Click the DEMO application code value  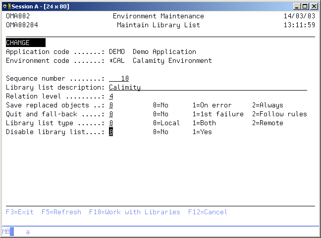pos(117,52)
